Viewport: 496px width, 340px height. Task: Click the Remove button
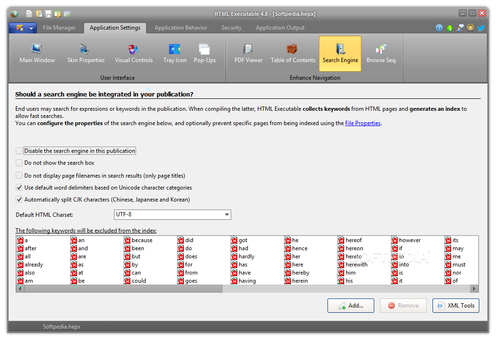click(x=403, y=306)
